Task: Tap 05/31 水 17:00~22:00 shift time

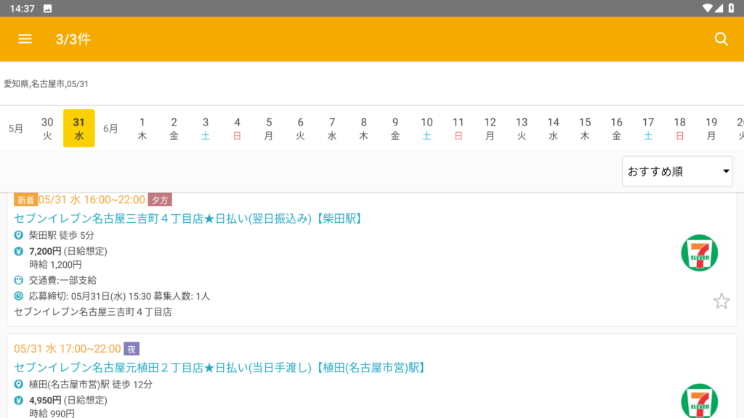Action: click(68, 349)
